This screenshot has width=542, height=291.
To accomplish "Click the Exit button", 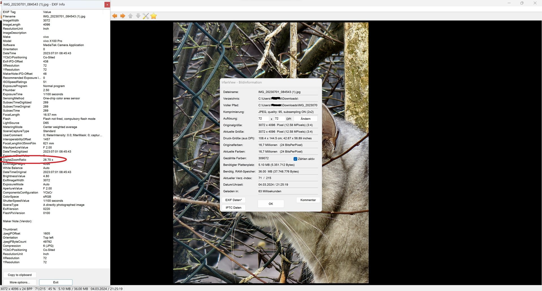I will click(x=56, y=282).
